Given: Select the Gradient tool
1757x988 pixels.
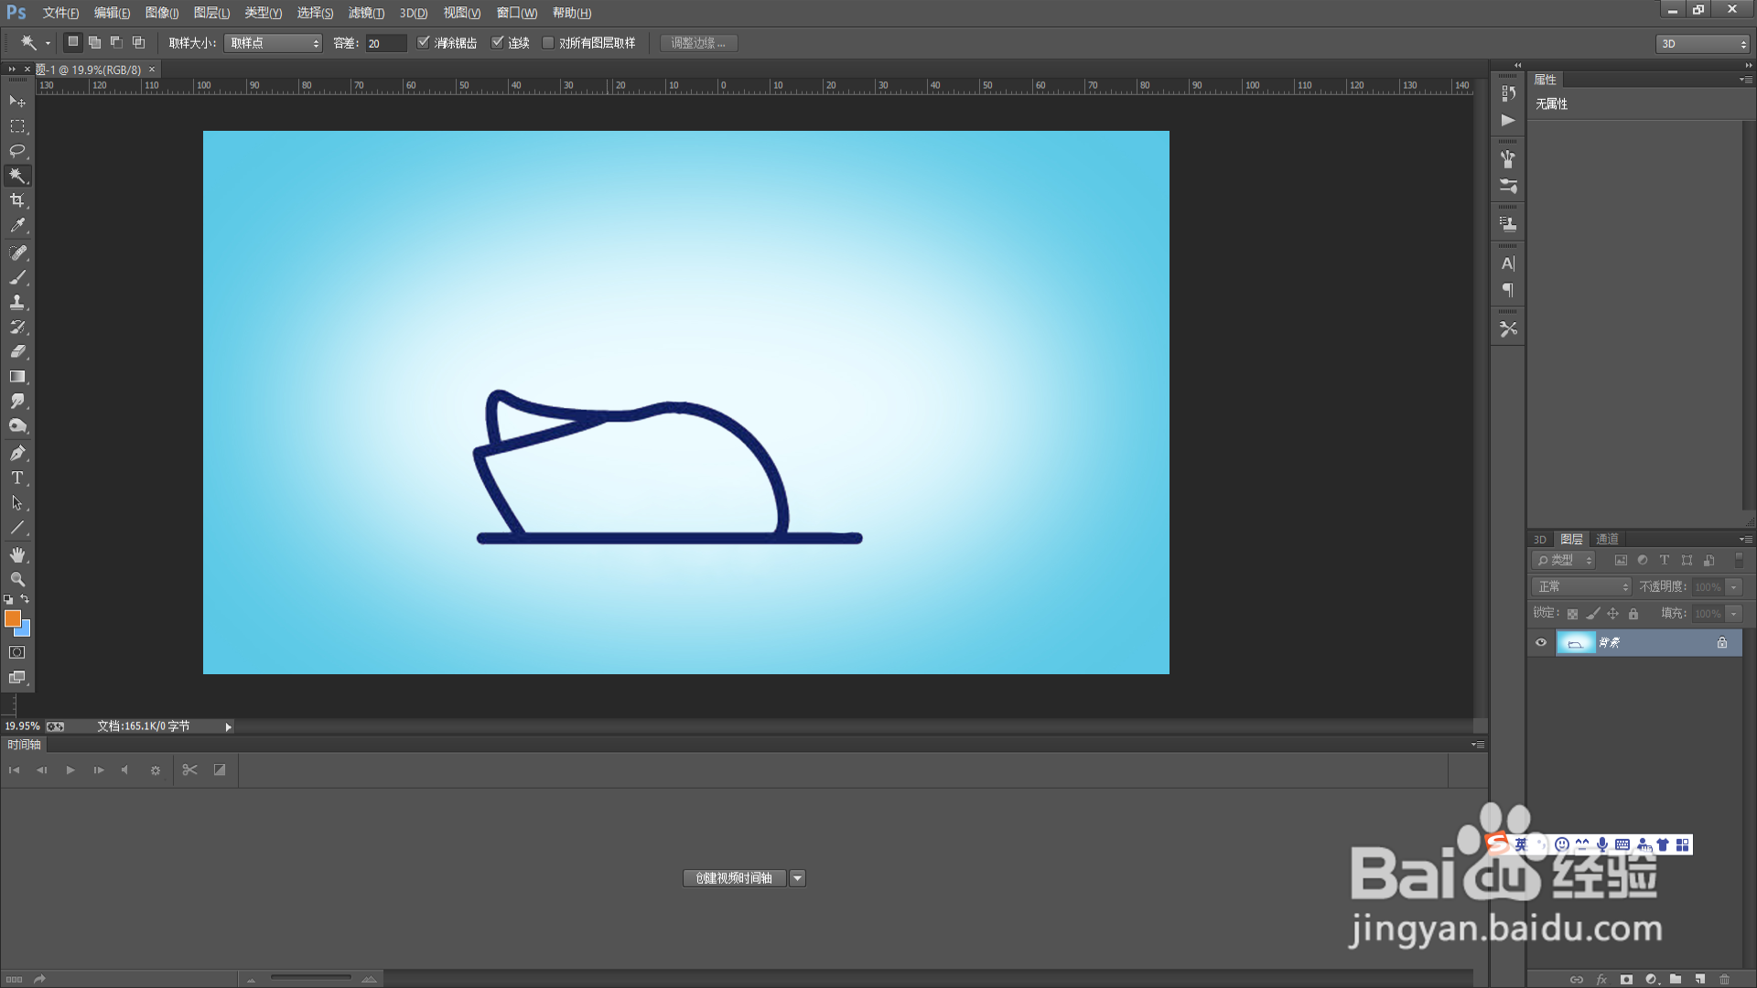Looking at the screenshot, I should tap(17, 376).
